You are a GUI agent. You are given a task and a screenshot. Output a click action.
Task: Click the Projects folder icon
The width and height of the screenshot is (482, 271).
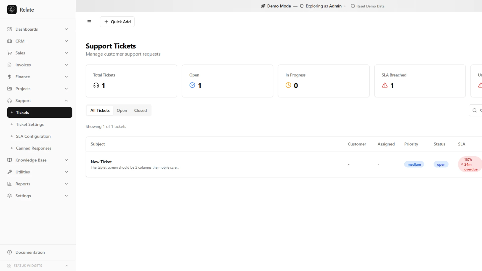click(x=10, y=89)
